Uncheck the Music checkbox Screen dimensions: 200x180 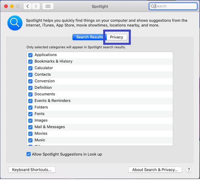pyautogui.click(x=30, y=140)
